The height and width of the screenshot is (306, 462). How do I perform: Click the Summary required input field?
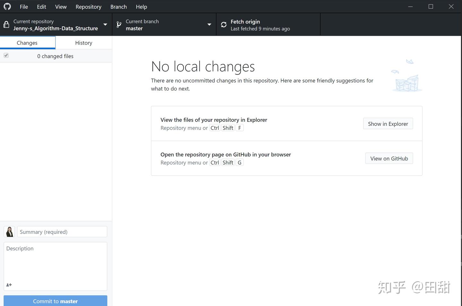[62, 231]
